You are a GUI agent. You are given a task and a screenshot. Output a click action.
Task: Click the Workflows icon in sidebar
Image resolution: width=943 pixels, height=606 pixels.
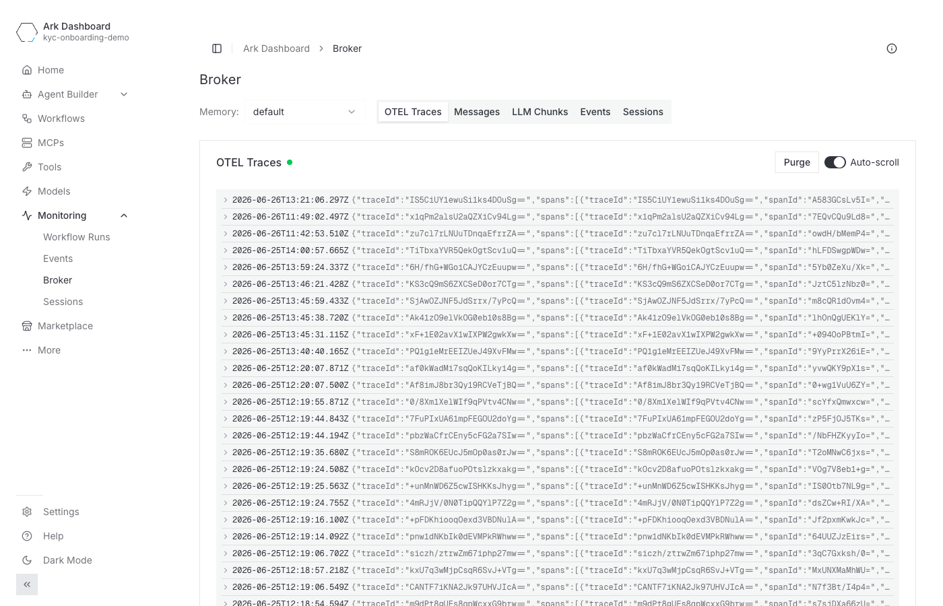(x=27, y=119)
